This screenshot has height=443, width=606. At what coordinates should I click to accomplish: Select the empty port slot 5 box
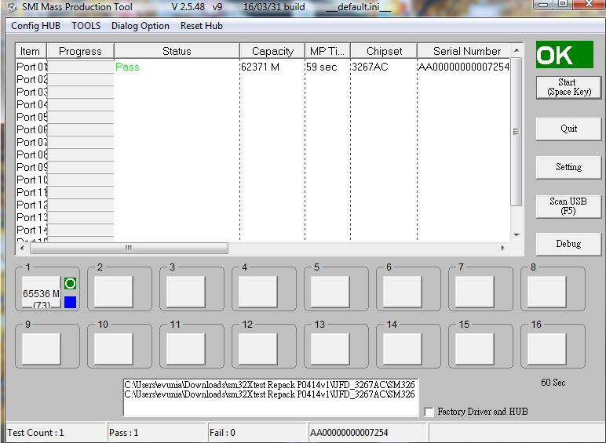(x=330, y=292)
